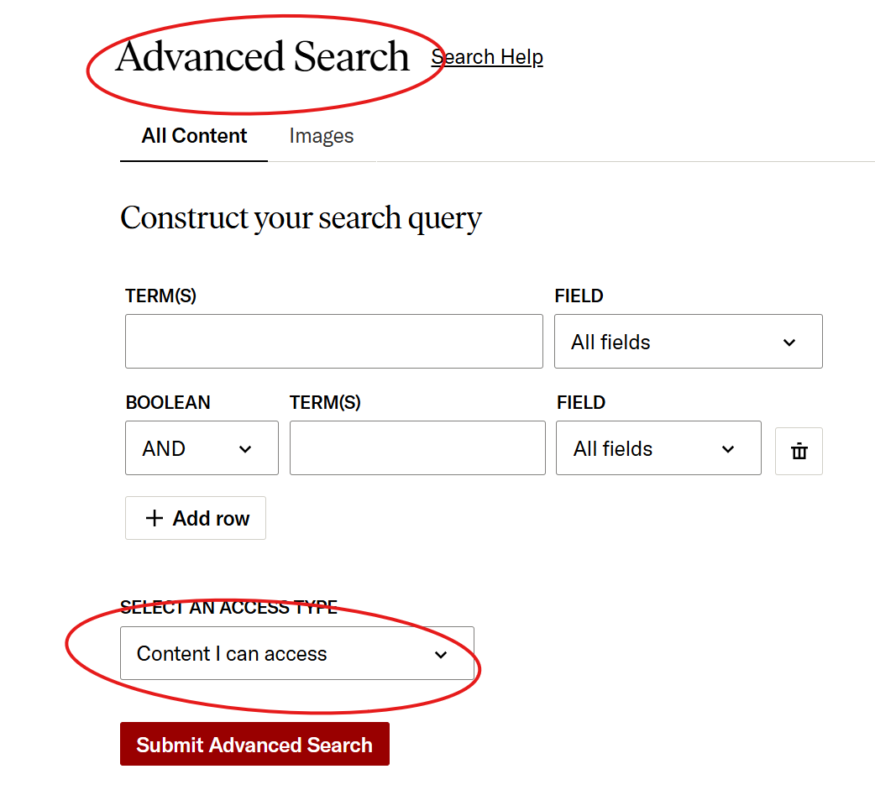Expand the chevron on first All fields selector

[x=789, y=342]
